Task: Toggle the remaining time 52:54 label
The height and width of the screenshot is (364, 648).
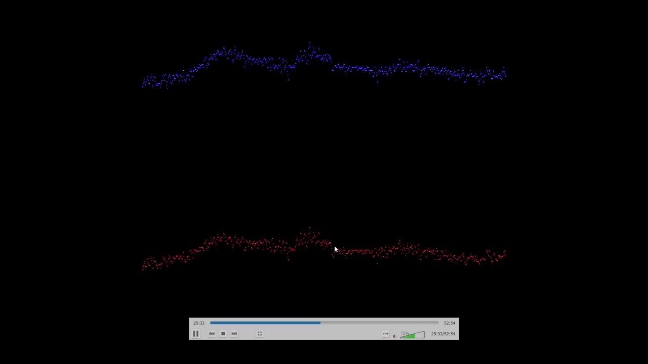Action: (450, 323)
